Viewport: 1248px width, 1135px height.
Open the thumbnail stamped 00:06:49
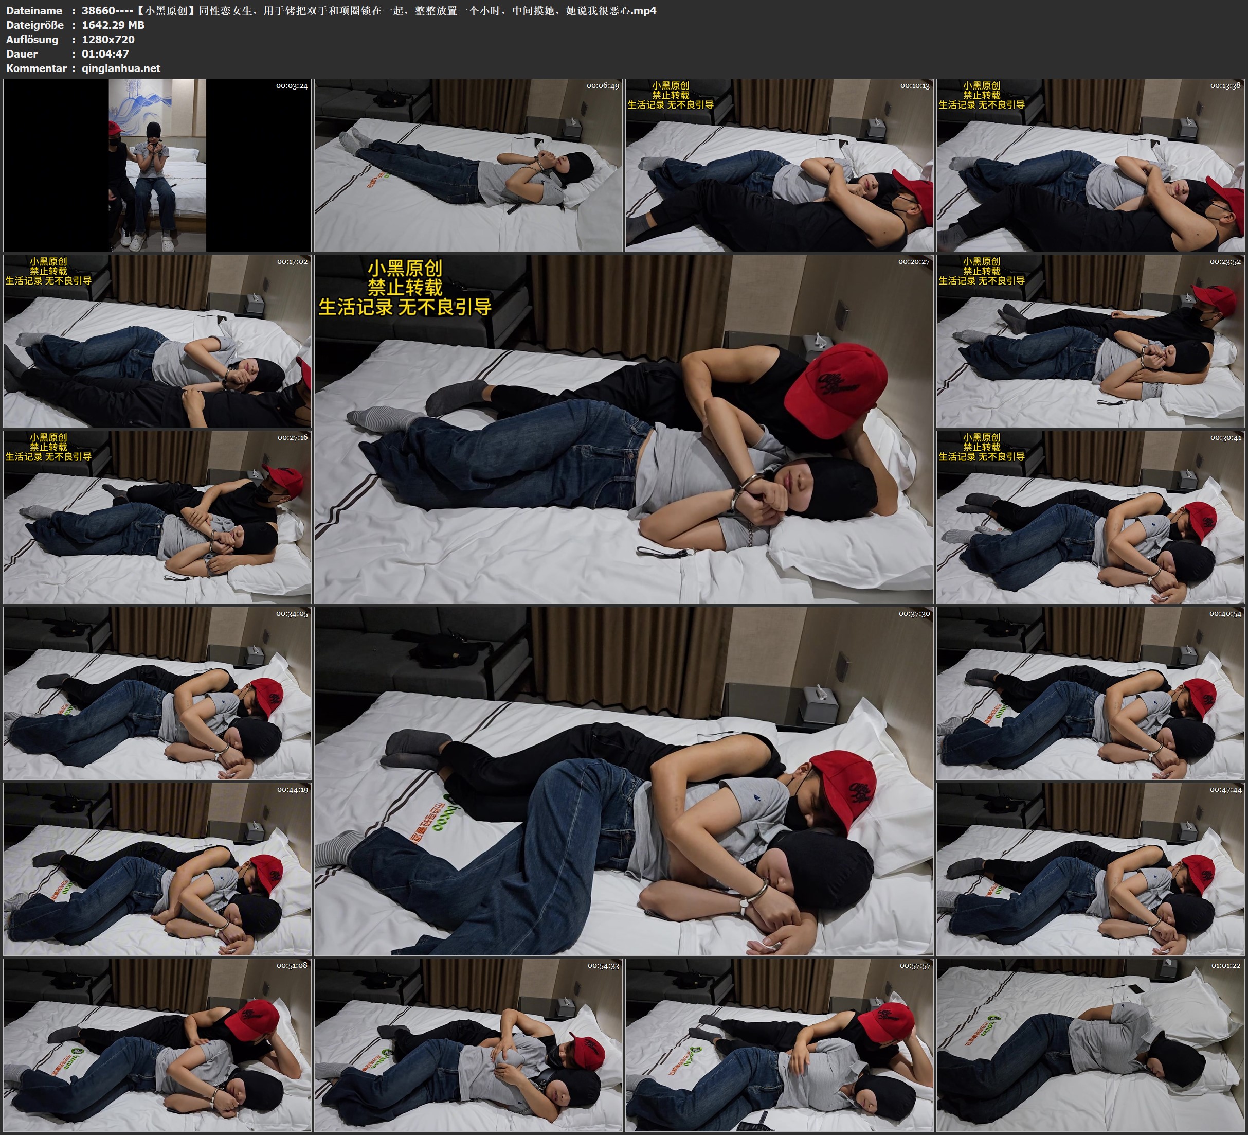tap(468, 165)
